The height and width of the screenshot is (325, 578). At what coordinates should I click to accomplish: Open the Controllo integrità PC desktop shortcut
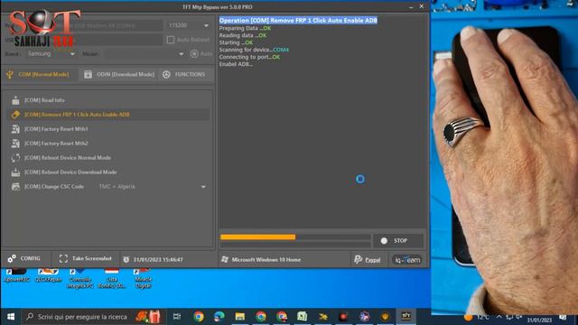79,279
